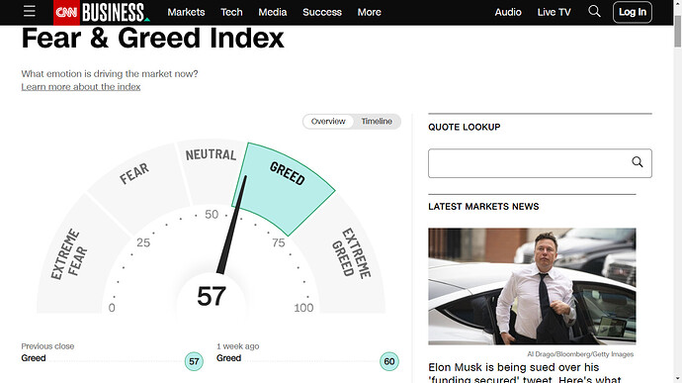Open the Media menu

[272, 12]
